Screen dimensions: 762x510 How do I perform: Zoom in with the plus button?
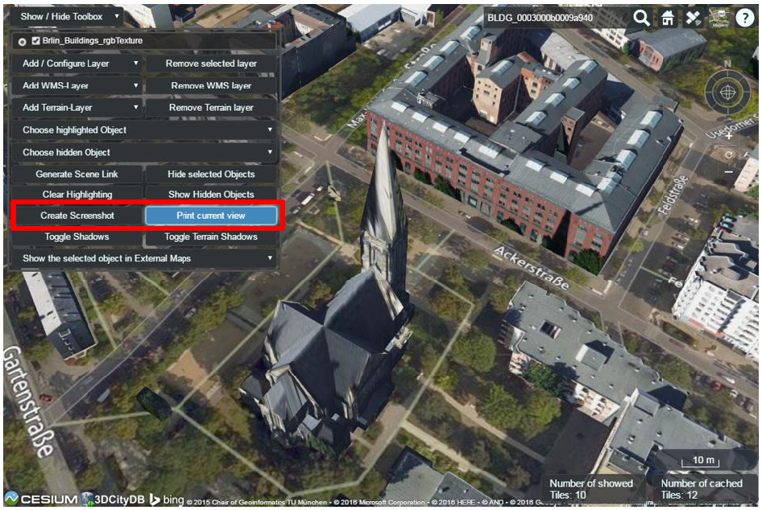(728, 137)
